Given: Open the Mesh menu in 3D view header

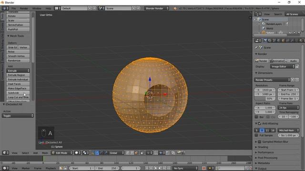Looking at the screenshot, I should (45, 153).
